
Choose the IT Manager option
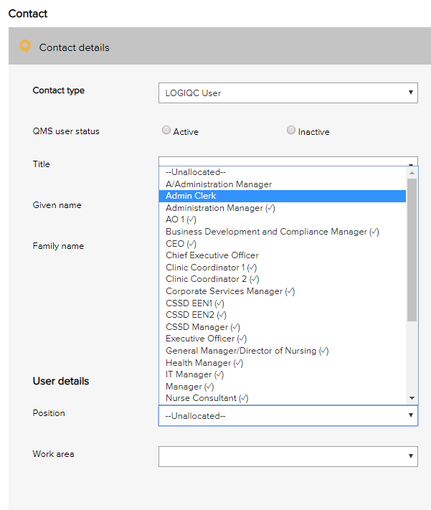tap(194, 374)
